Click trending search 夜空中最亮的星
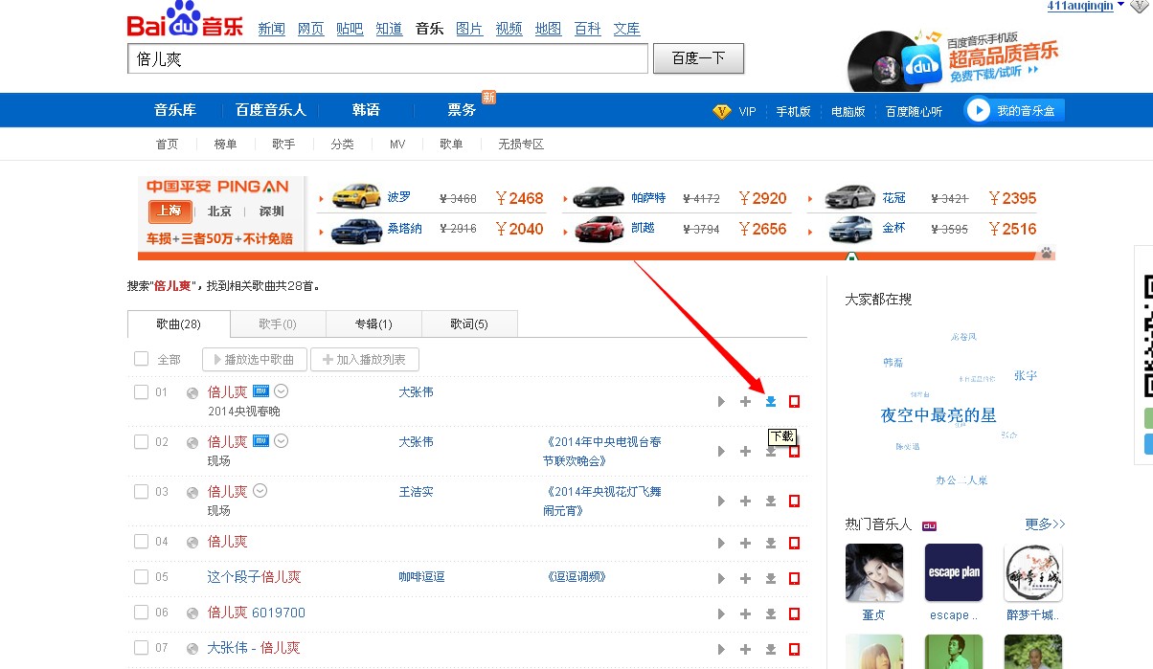 tap(938, 415)
